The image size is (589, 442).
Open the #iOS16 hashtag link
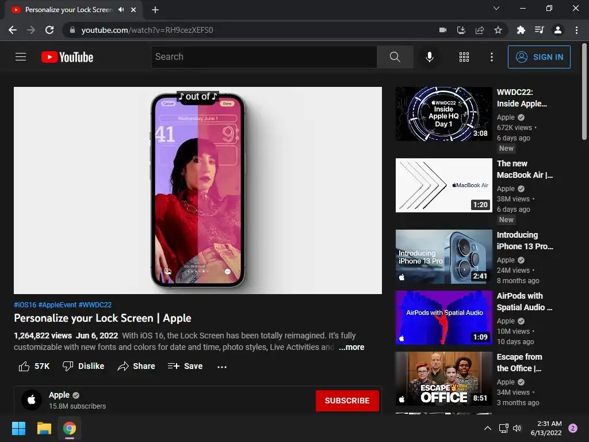click(25, 305)
